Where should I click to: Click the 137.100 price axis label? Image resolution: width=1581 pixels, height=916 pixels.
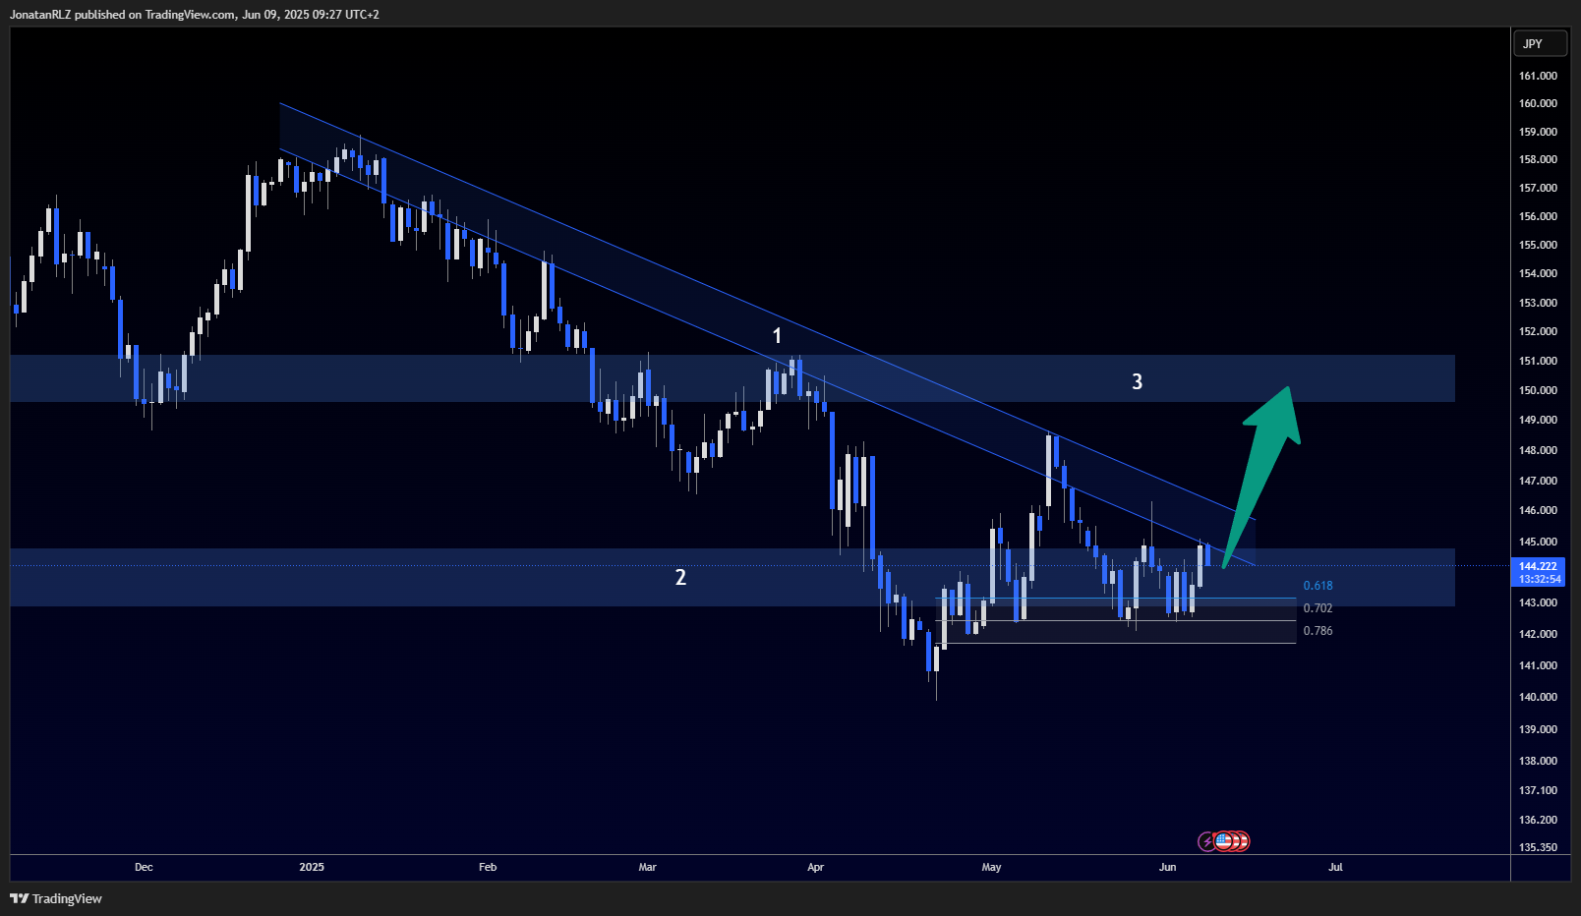[x=1538, y=790]
